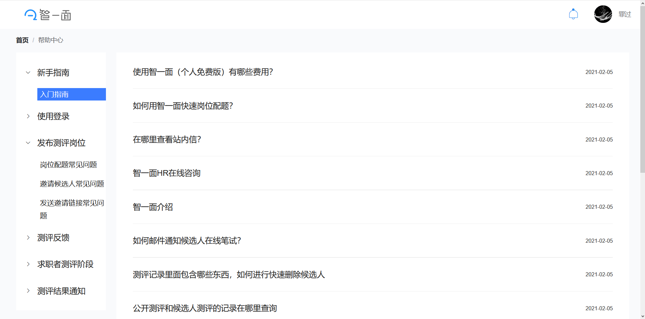Open article 使用智一面（个人免费版）有哪些费用?
Image resolution: width=645 pixels, height=319 pixels.
(203, 72)
